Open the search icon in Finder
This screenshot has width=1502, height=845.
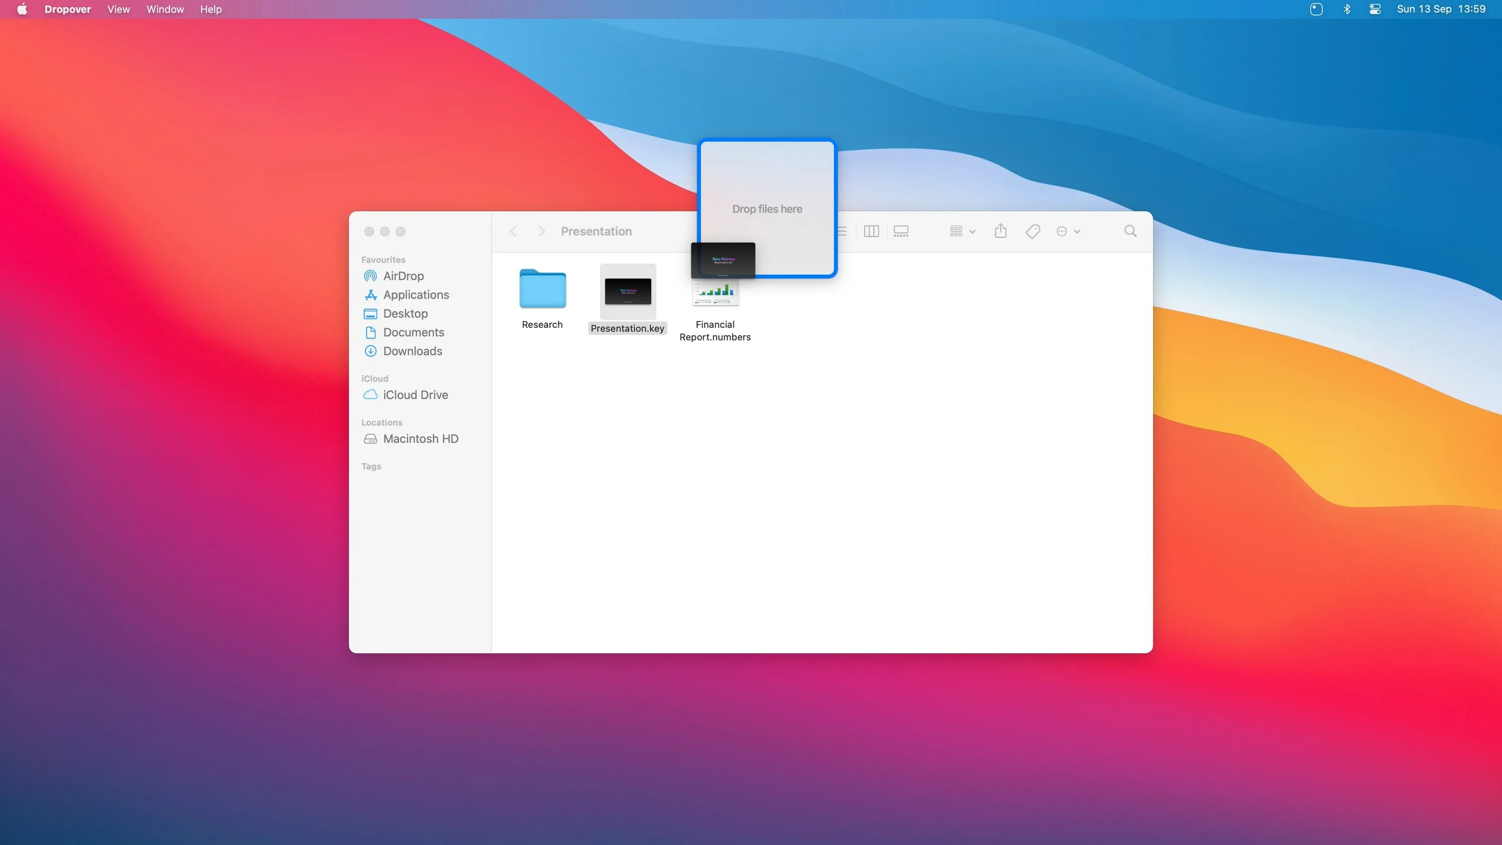click(x=1130, y=231)
